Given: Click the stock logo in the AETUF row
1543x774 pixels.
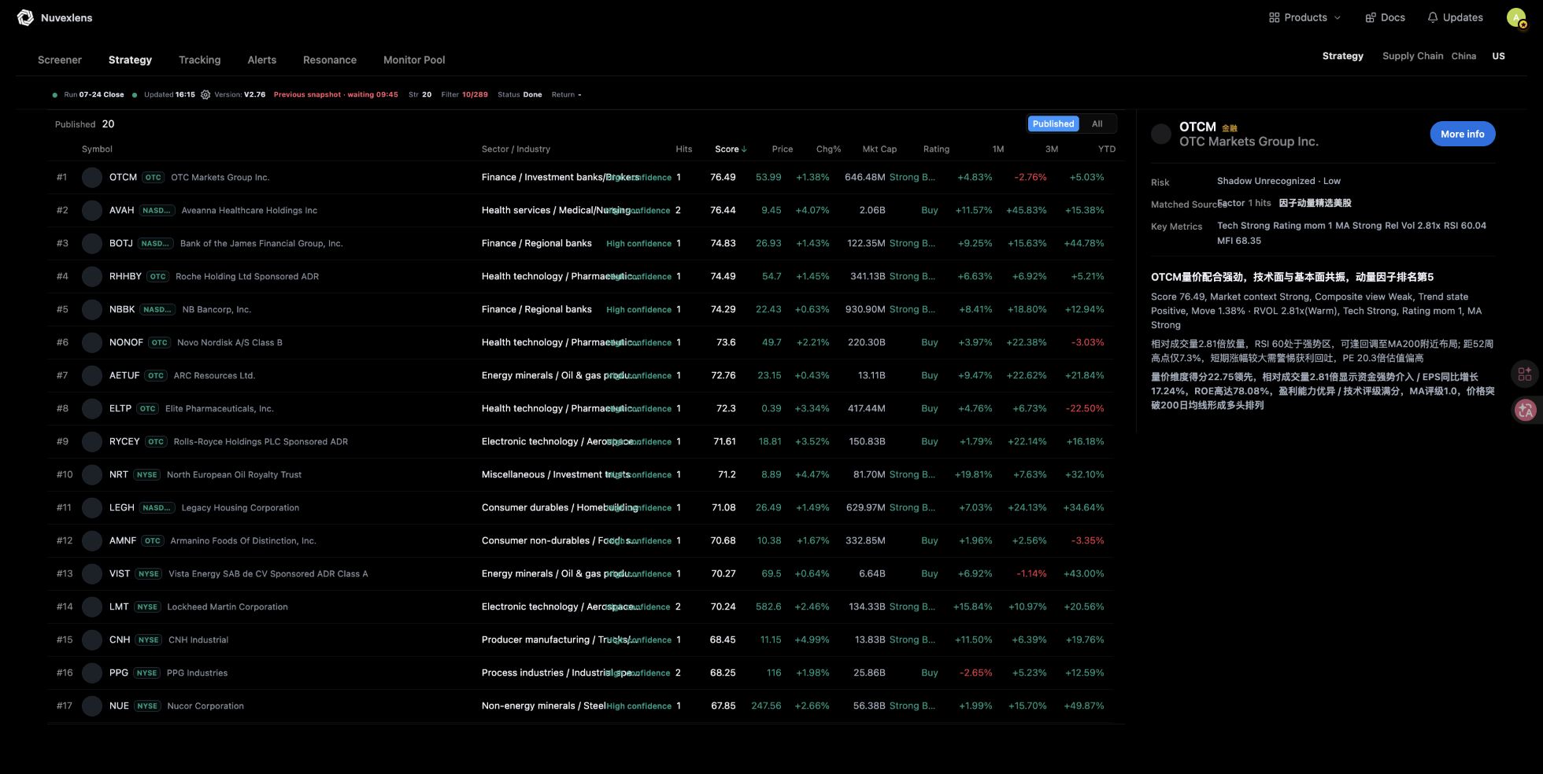Looking at the screenshot, I should click(92, 375).
